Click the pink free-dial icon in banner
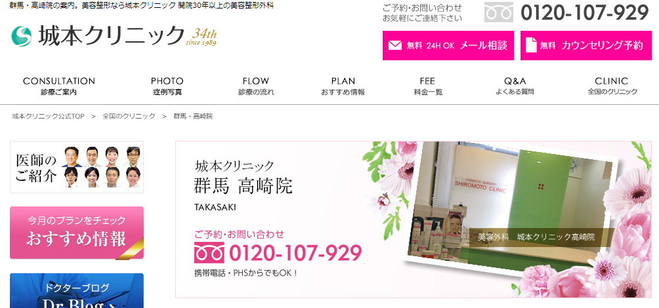The height and width of the screenshot is (308, 659). coord(209,252)
